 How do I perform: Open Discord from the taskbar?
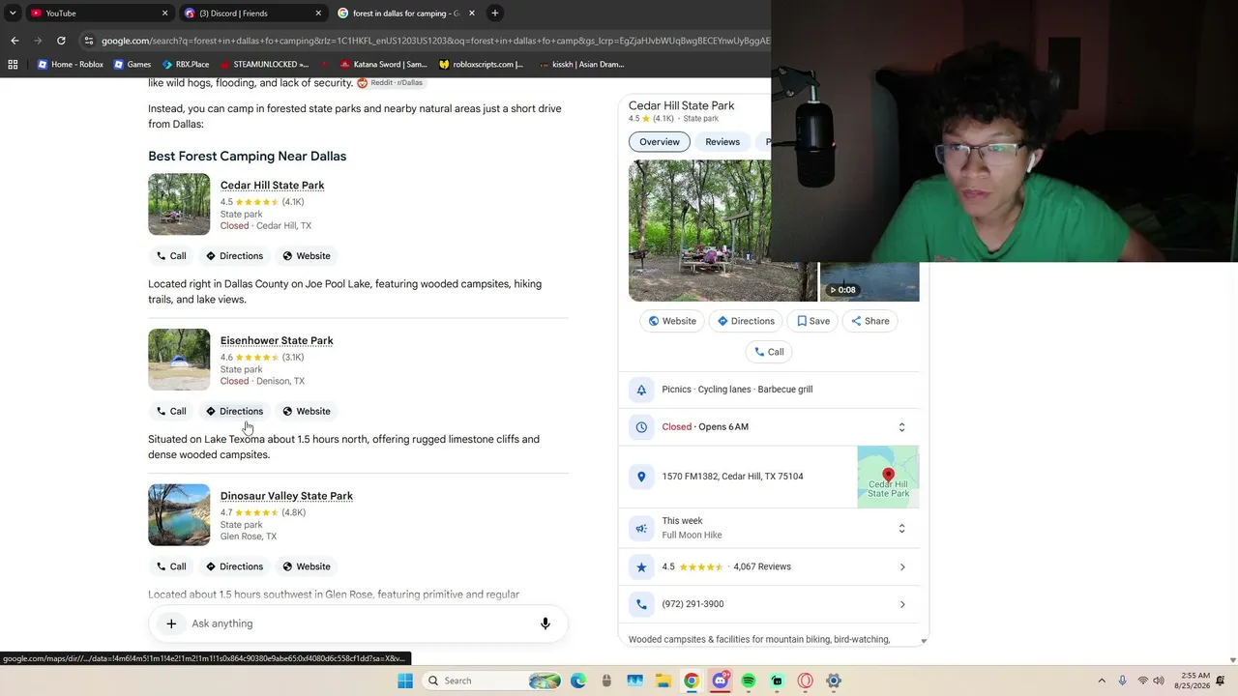click(x=720, y=681)
